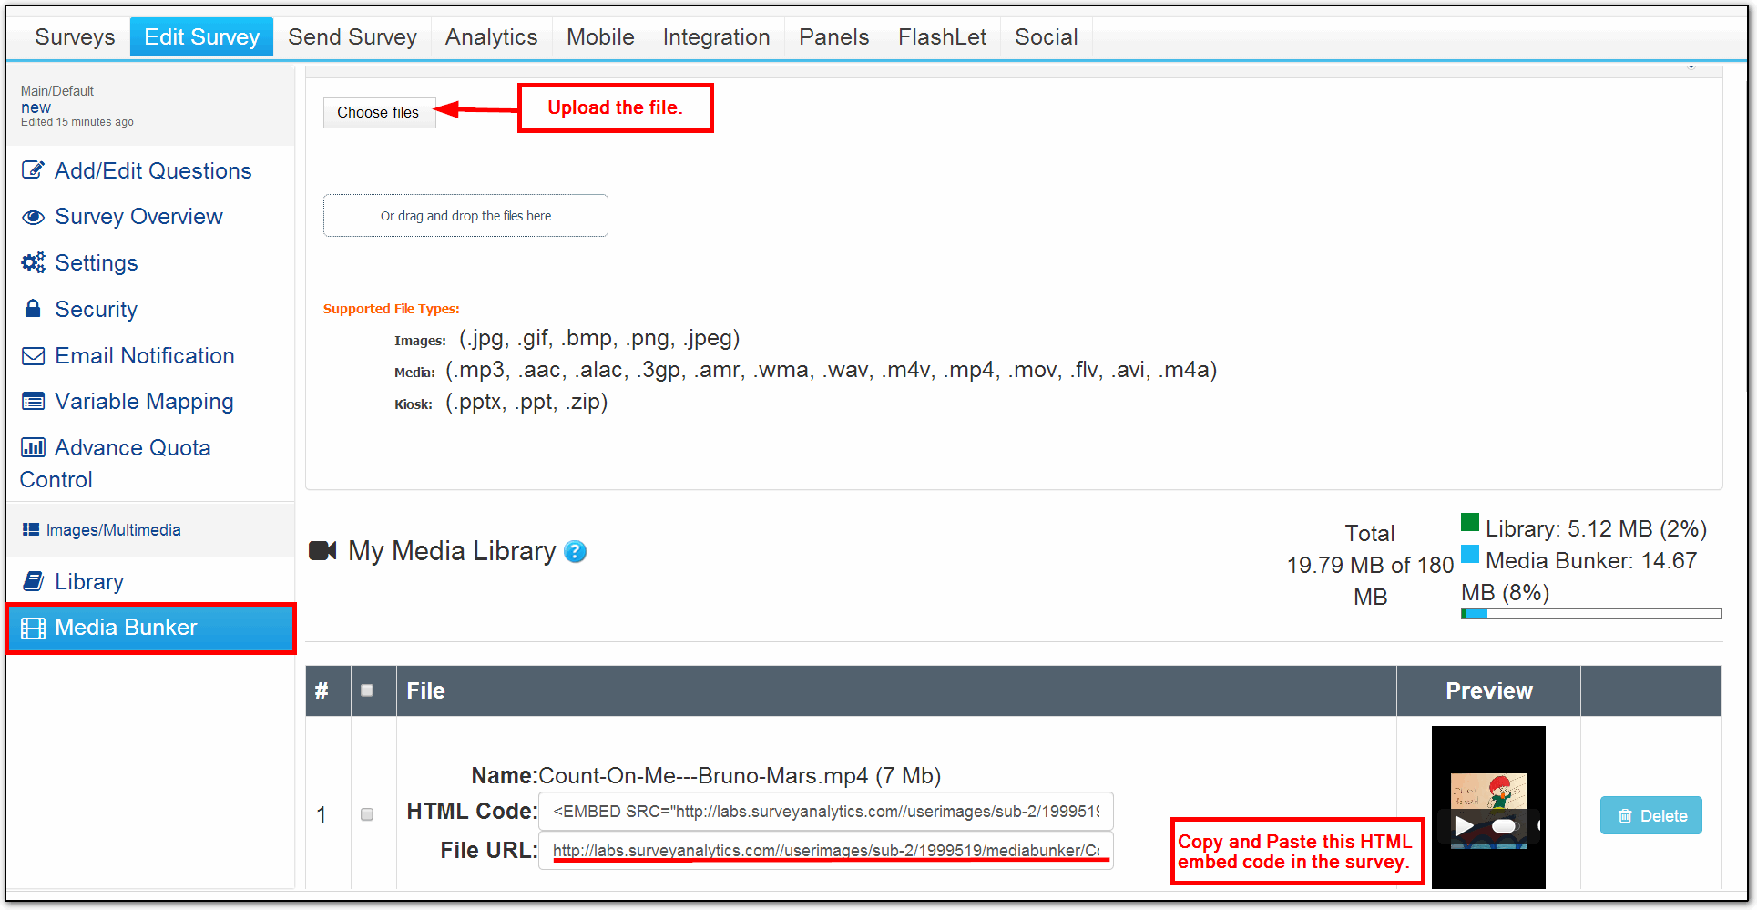The width and height of the screenshot is (1757, 910).
Task: Click the Settings gears icon
Action: click(x=33, y=263)
